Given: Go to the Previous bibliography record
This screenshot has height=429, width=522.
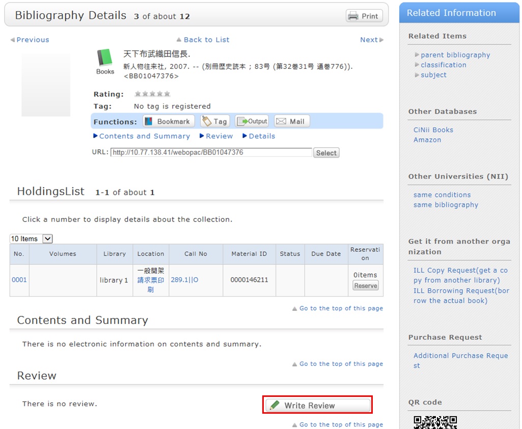Looking at the screenshot, I should point(32,40).
